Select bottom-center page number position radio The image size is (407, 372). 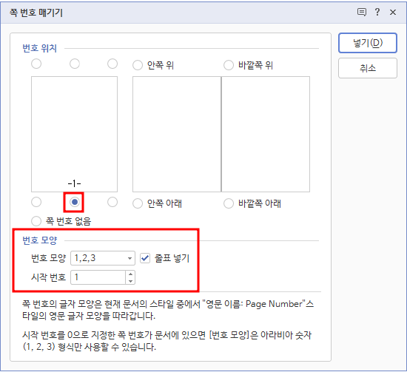tap(75, 202)
